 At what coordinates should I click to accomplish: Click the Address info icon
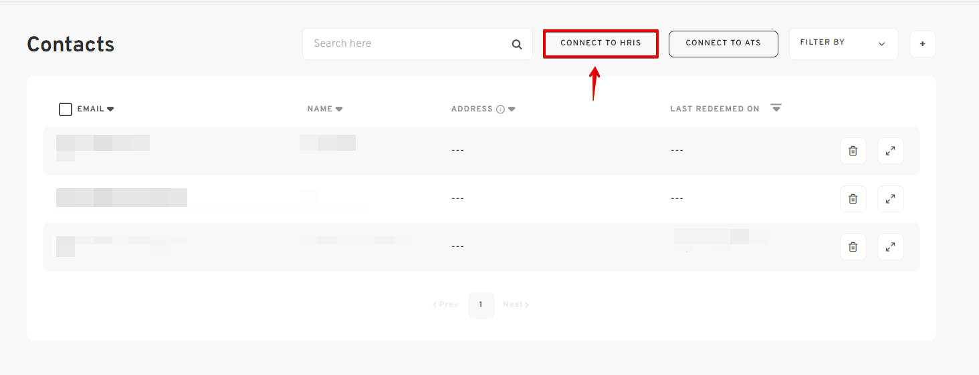(x=500, y=109)
